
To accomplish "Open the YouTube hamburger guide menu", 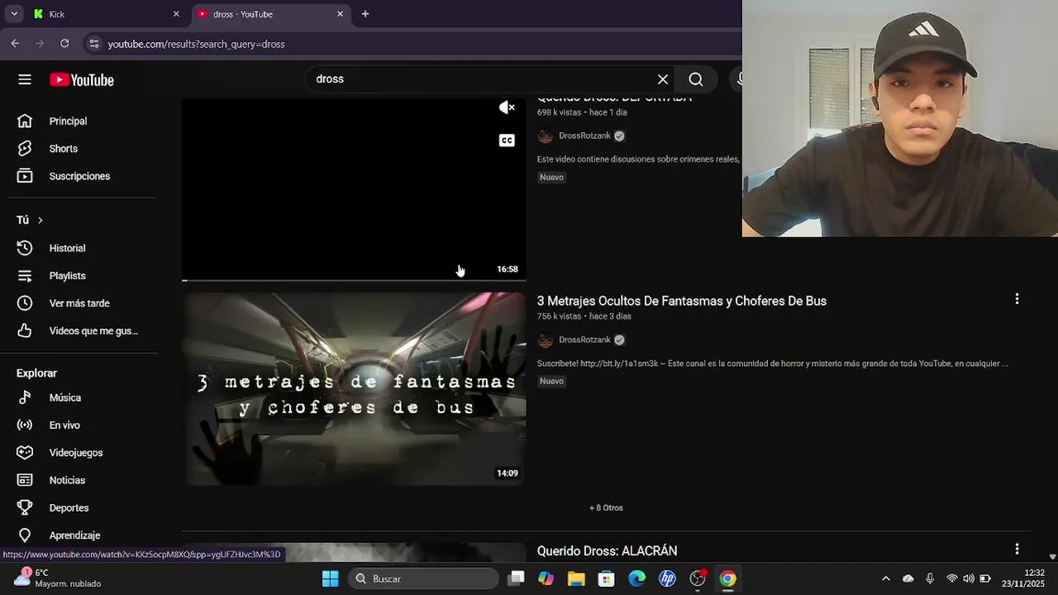I will [25, 79].
